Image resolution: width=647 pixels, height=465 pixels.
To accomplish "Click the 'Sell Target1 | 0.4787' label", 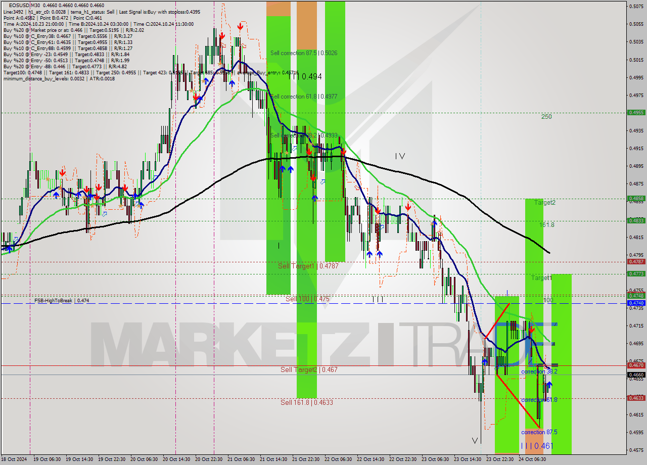I will coord(308,265).
